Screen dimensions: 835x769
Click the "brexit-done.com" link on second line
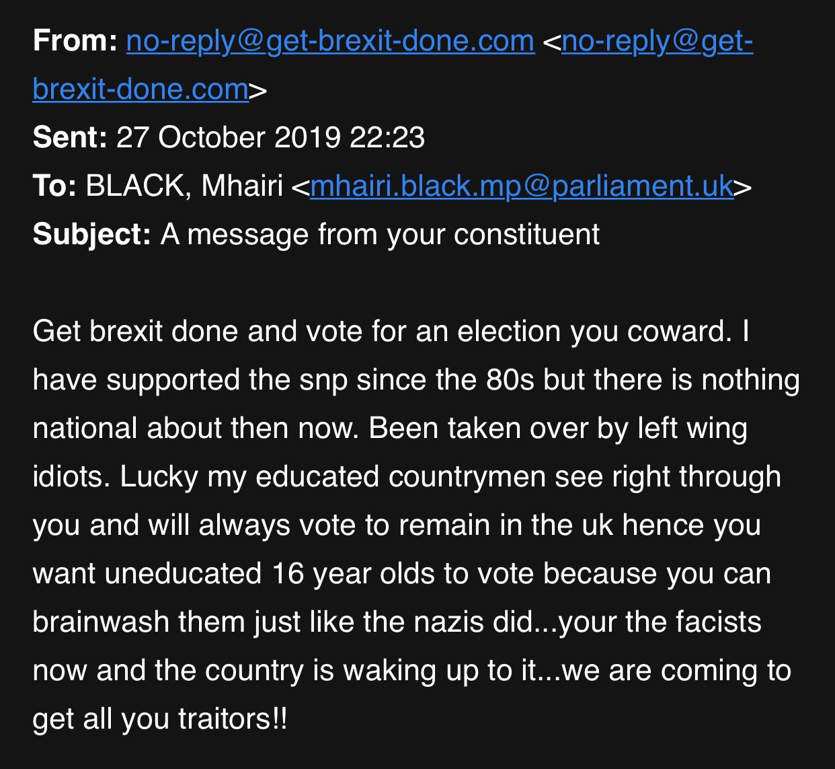(141, 89)
